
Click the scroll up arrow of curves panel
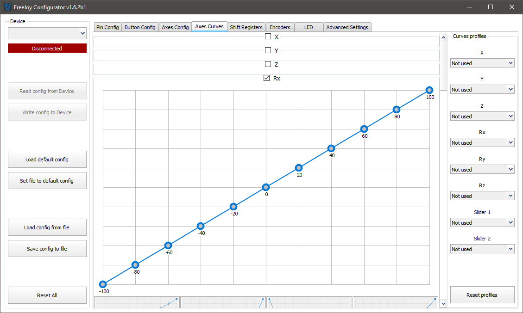443,37
